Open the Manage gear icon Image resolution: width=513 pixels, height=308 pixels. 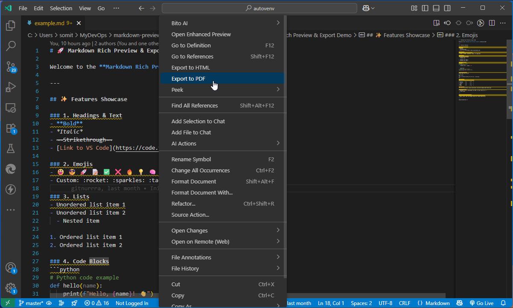pos(11,288)
